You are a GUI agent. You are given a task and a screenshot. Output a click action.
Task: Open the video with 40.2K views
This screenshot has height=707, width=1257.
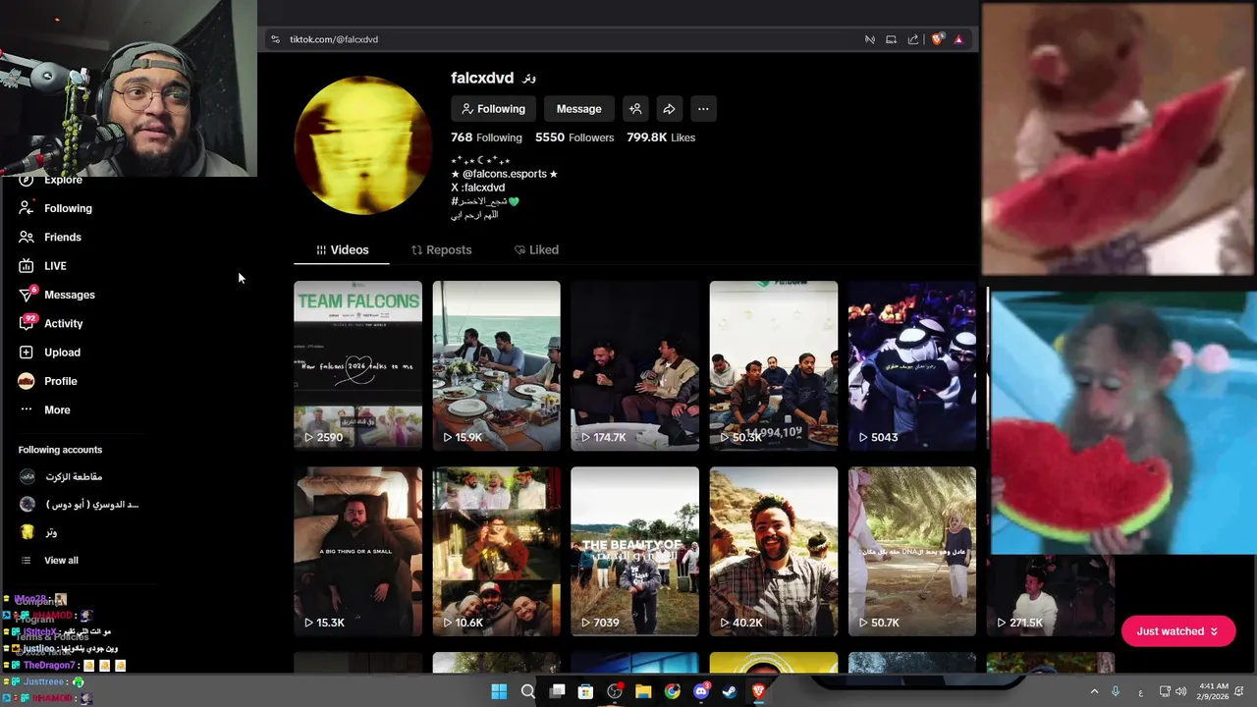click(774, 551)
